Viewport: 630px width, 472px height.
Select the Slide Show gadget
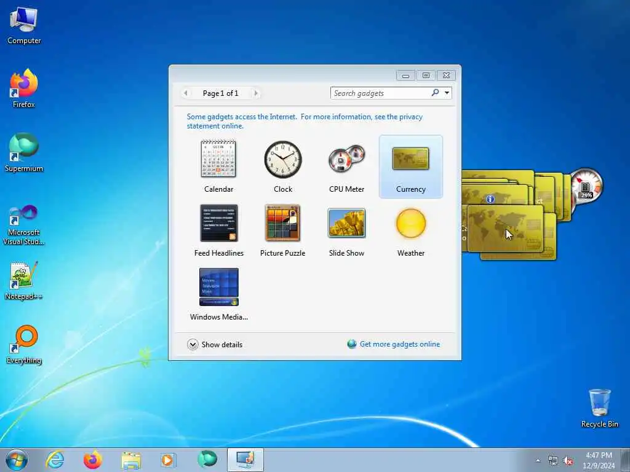click(x=346, y=230)
